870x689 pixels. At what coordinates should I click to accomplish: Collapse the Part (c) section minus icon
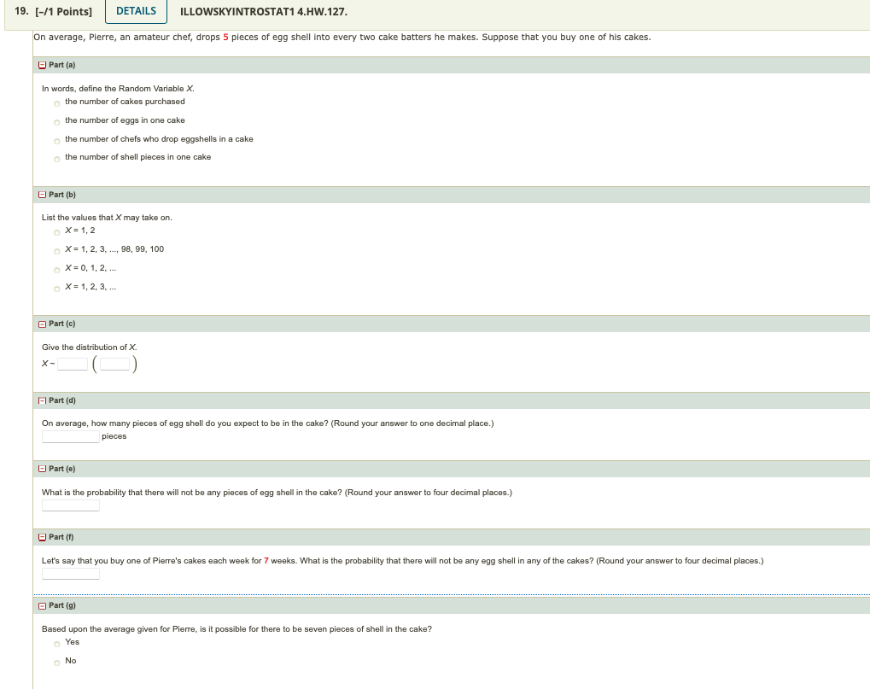click(41, 324)
